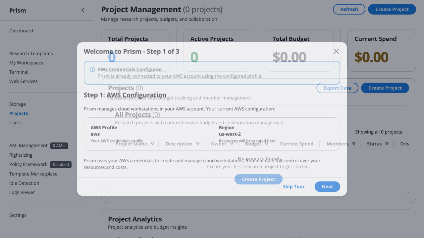The width and height of the screenshot is (424, 238).
Task: Click Create Project beside Export Data
Action: 385,88
